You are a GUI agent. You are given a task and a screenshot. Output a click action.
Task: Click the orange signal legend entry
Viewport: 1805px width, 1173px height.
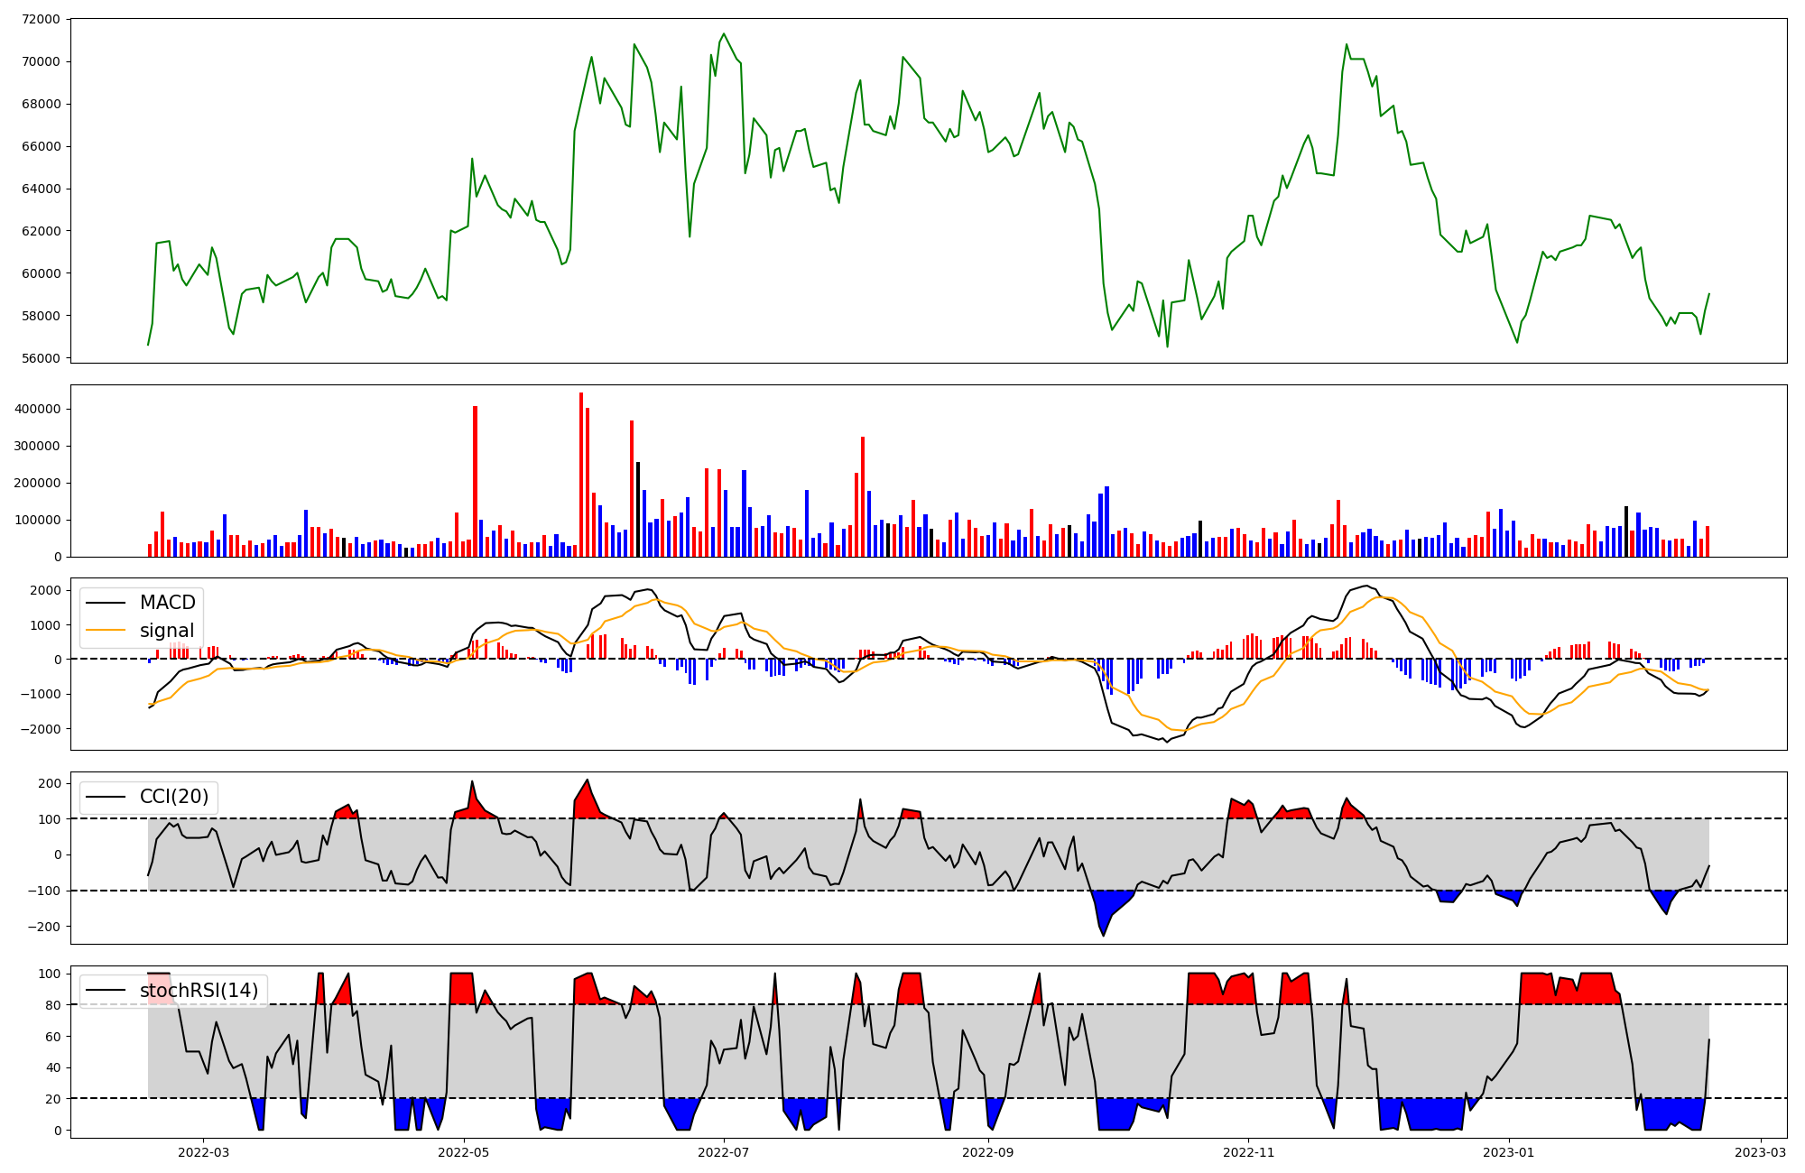coord(167,631)
